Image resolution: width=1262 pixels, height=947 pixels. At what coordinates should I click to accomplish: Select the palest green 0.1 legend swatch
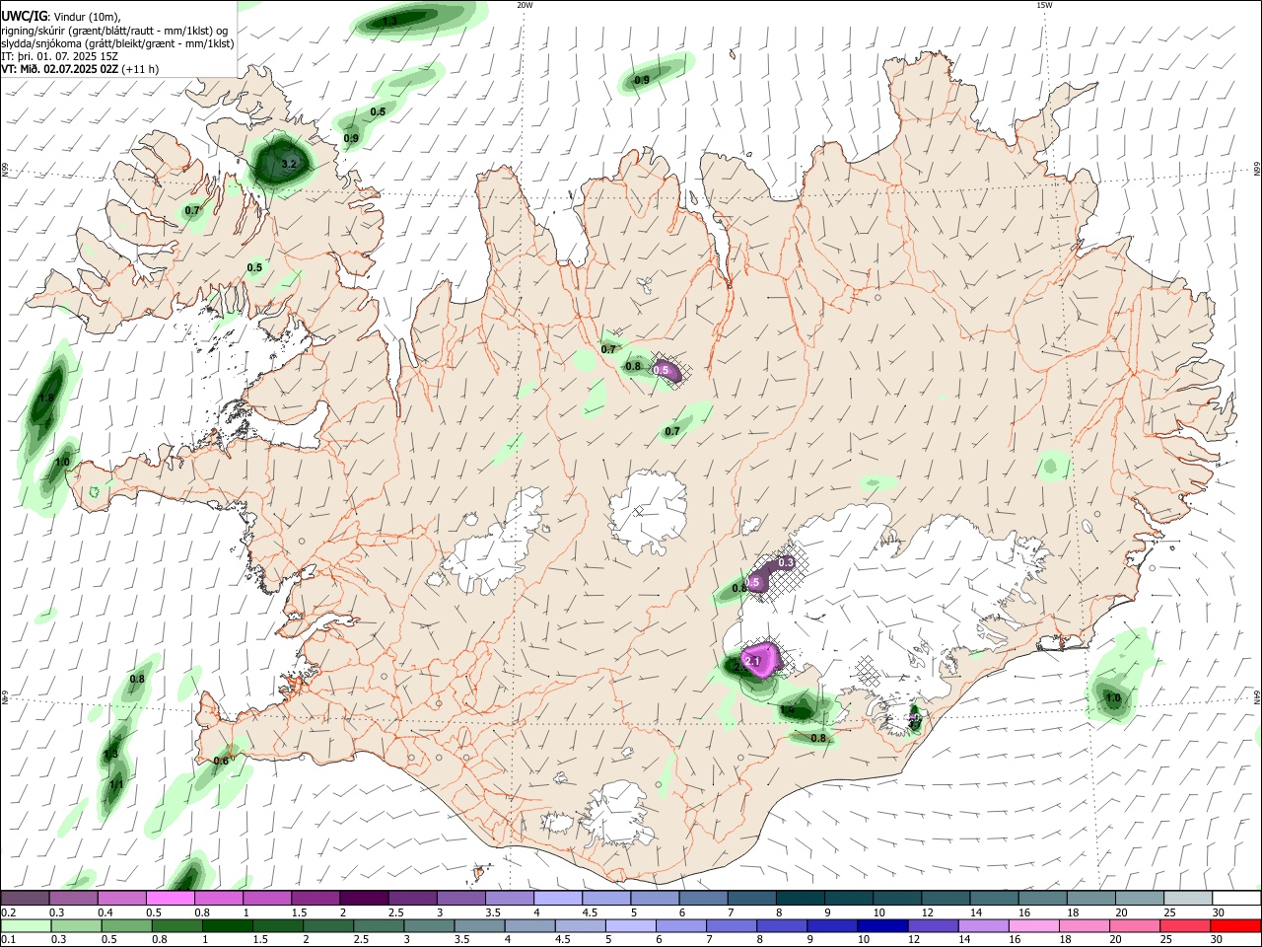click(x=25, y=925)
